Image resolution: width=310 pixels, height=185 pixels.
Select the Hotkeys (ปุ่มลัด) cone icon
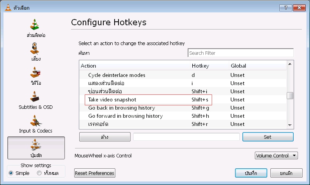point(36,145)
